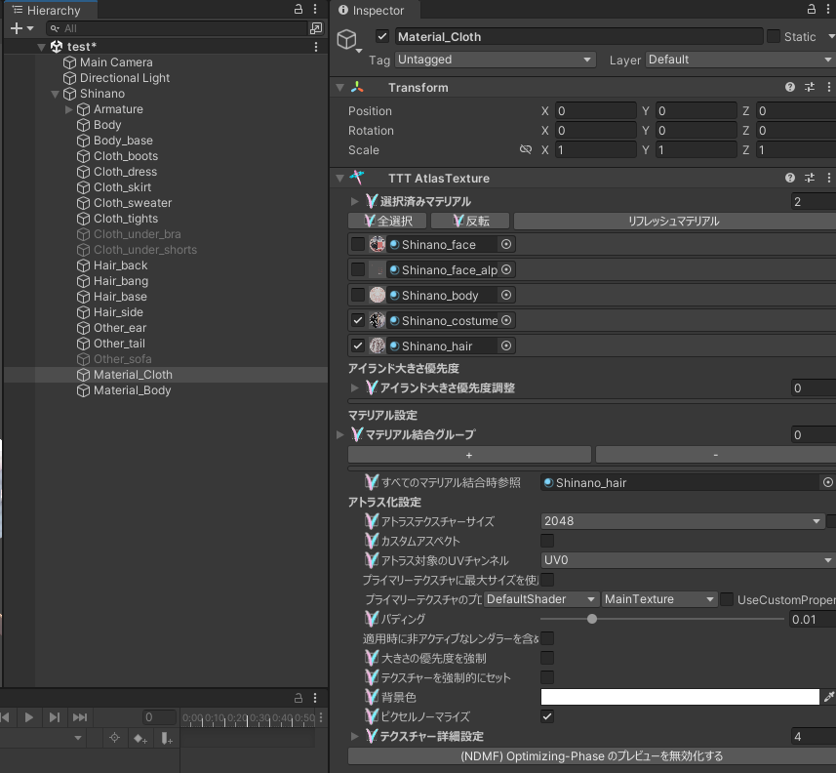Click the animation Play button
Image resolution: width=836 pixels, height=773 pixels.
tap(29, 717)
